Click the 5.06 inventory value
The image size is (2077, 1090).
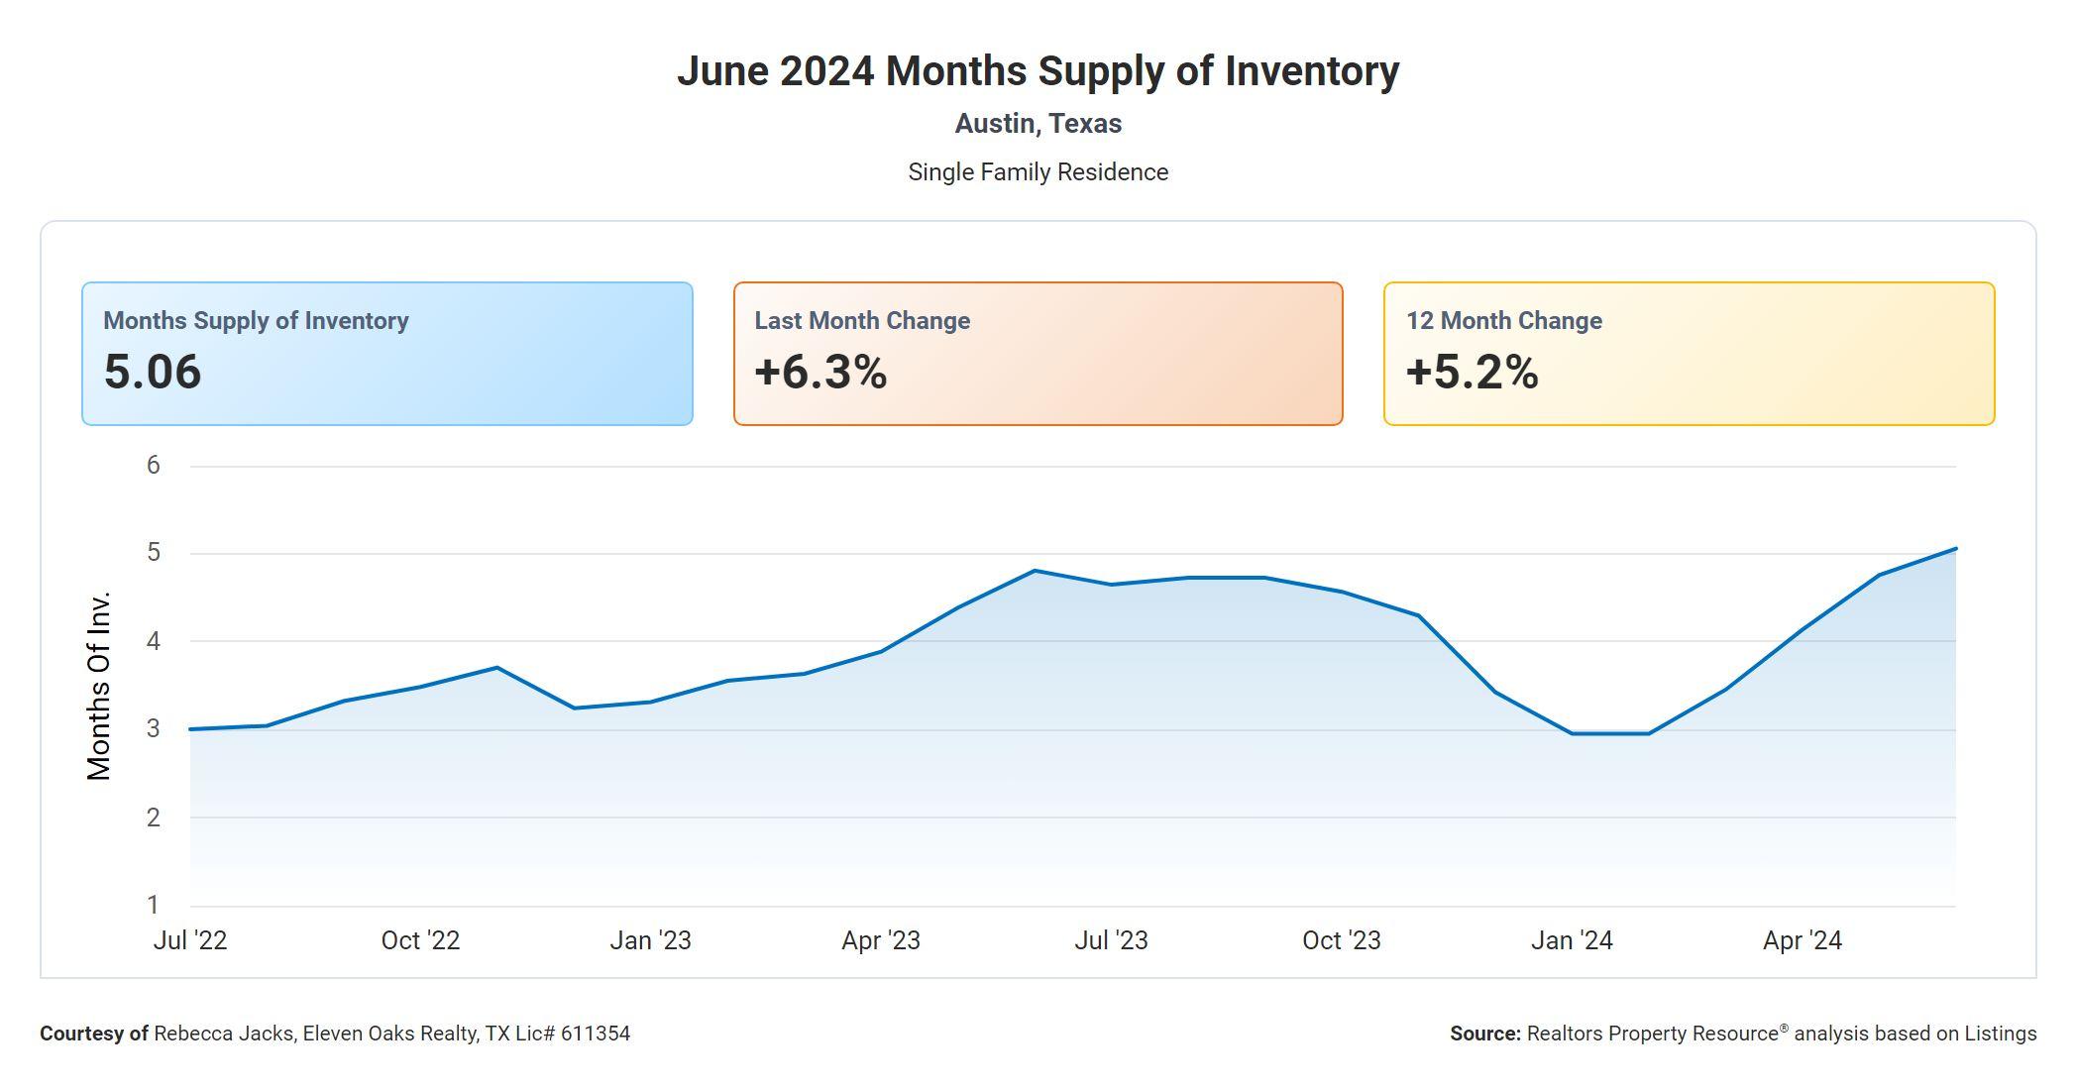tap(153, 373)
